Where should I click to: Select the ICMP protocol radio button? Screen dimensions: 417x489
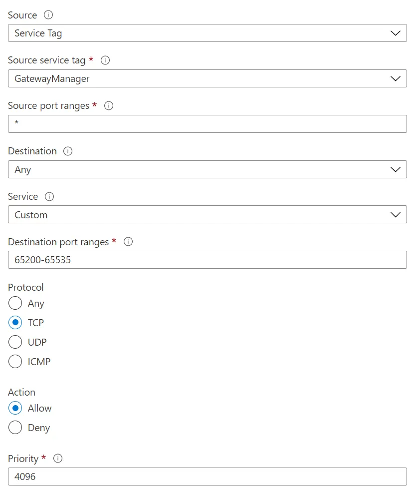click(x=15, y=362)
